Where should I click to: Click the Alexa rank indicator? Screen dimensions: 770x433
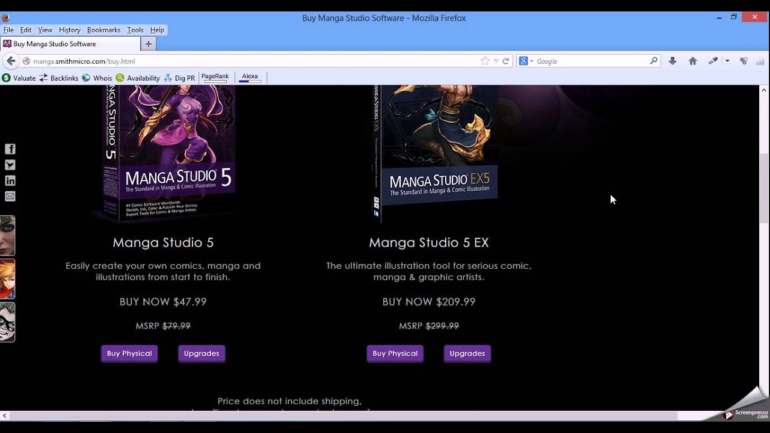[x=250, y=77]
